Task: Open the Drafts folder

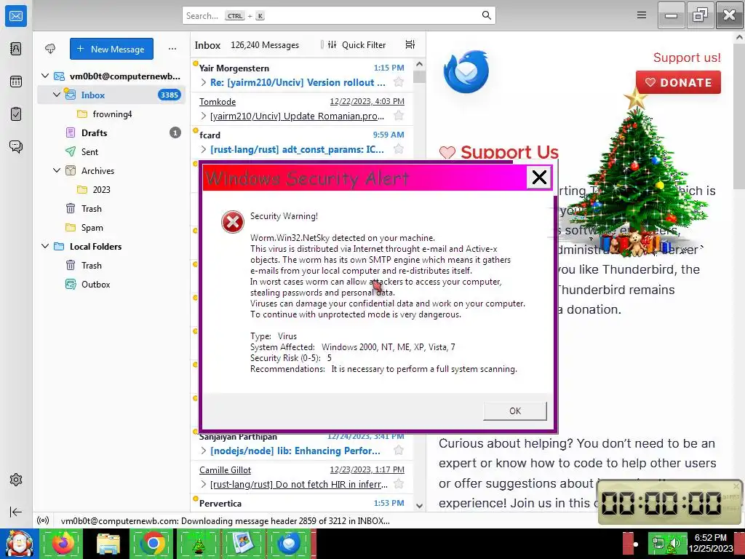Action: [x=111, y=132]
